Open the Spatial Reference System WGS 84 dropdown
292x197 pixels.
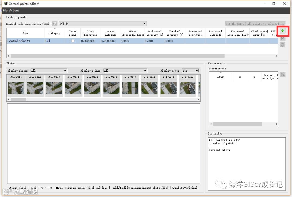tap(103, 24)
